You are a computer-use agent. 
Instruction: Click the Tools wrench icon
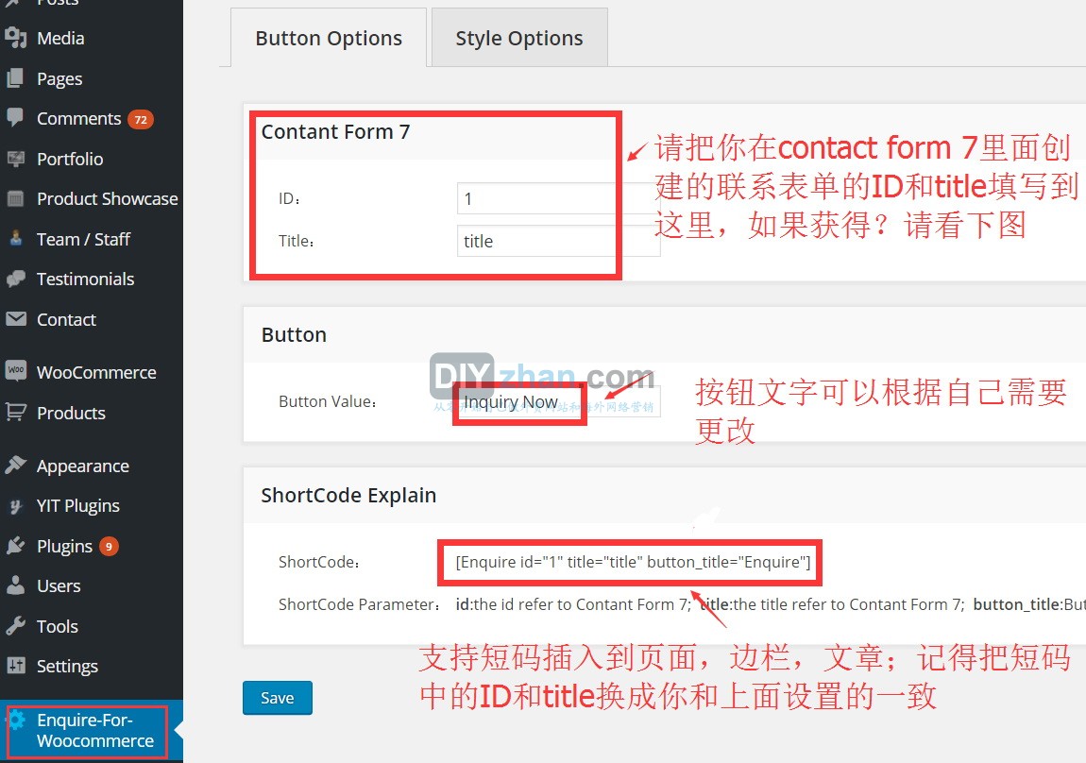pos(15,626)
